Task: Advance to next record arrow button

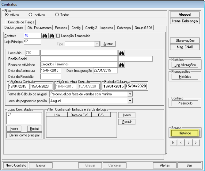Action: (189, 143)
